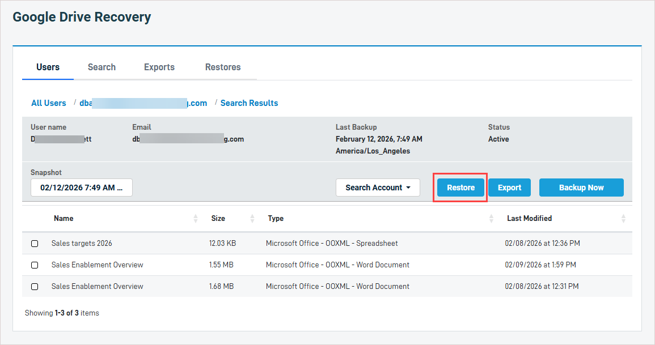
Task: Open the user email breadcrumb link
Action: (x=143, y=103)
